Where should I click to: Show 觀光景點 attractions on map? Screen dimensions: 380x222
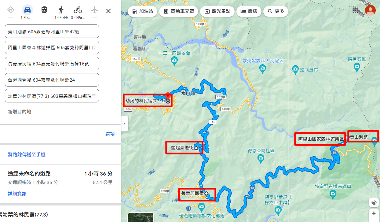217,11
